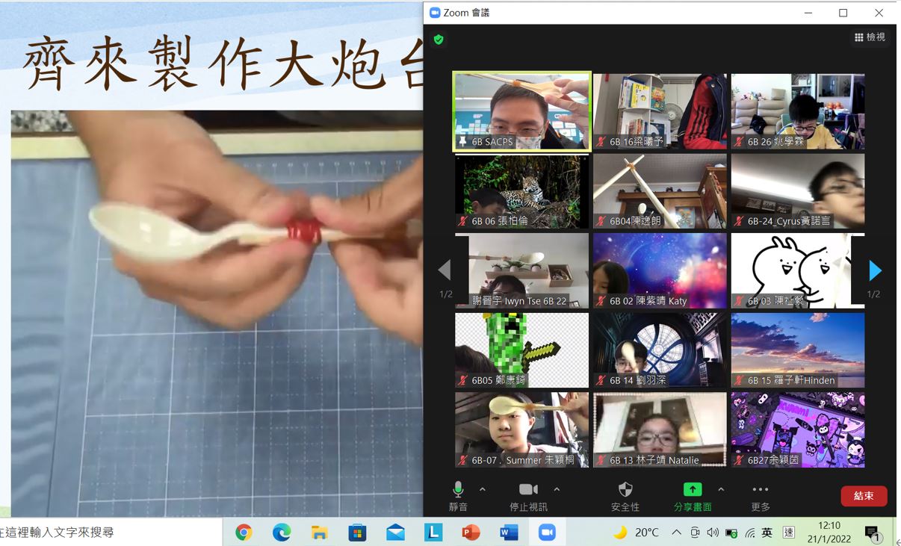Viewport: 901px width, 546px height.
Task: Click the green encryption shield icon
Action: click(439, 40)
